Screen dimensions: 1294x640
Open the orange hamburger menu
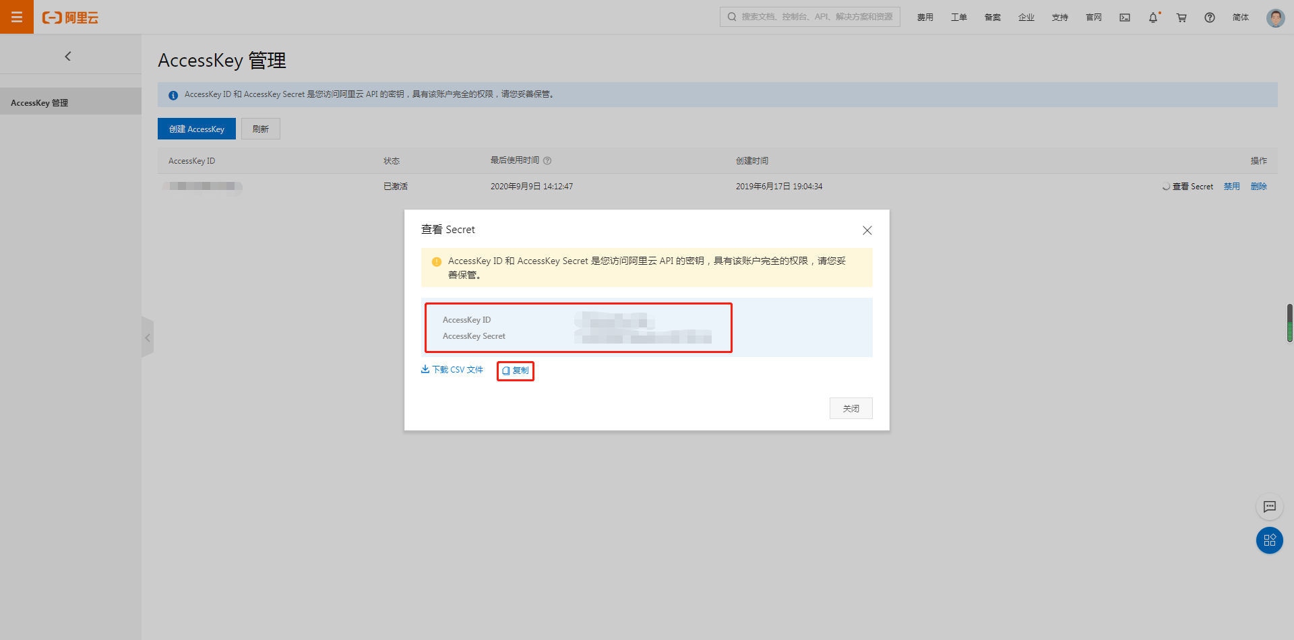click(17, 17)
